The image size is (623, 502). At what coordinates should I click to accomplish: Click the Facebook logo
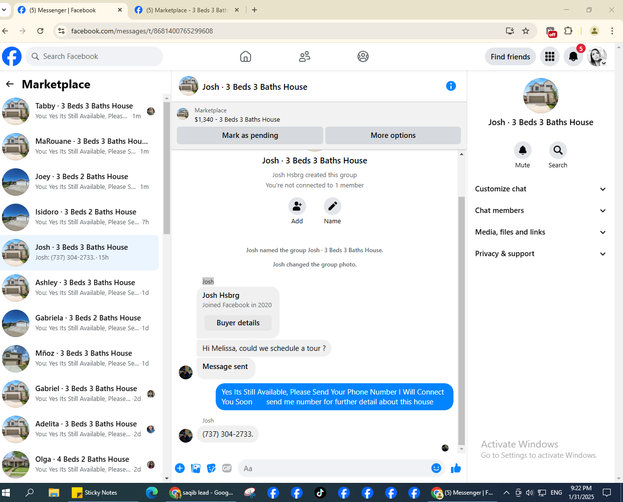click(x=12, y=56)
